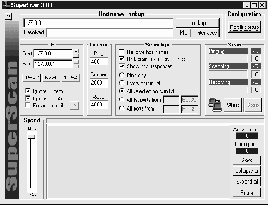Click the scan results list area

[x=139, y=161]
